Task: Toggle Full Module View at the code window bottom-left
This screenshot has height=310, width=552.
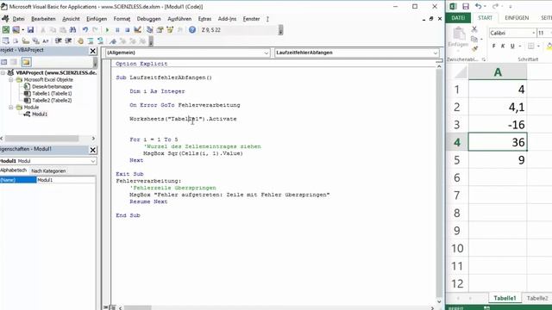Action: coord(112,307)
